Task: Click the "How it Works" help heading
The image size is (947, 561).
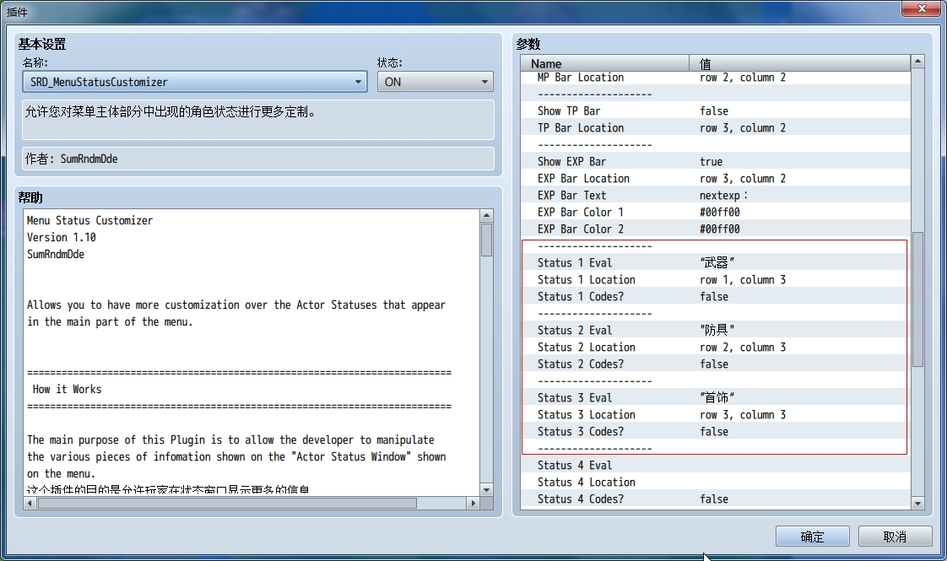Action: (x=67, y=390)
